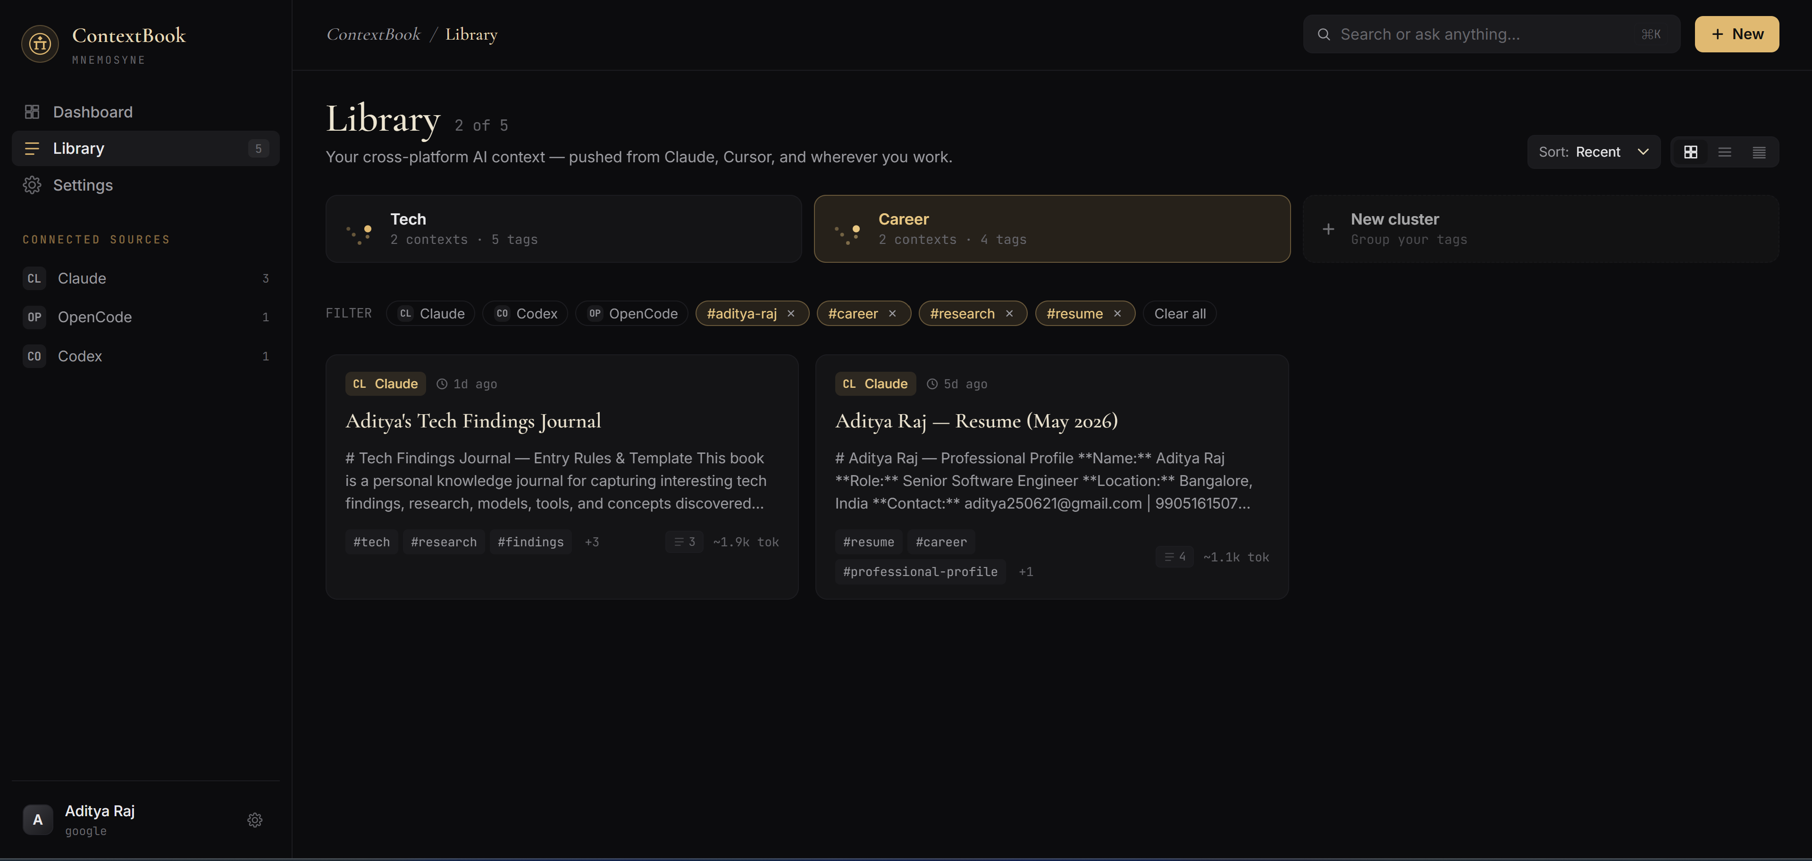
Task: Switch to compact list view
Action: coord(1759,152)
